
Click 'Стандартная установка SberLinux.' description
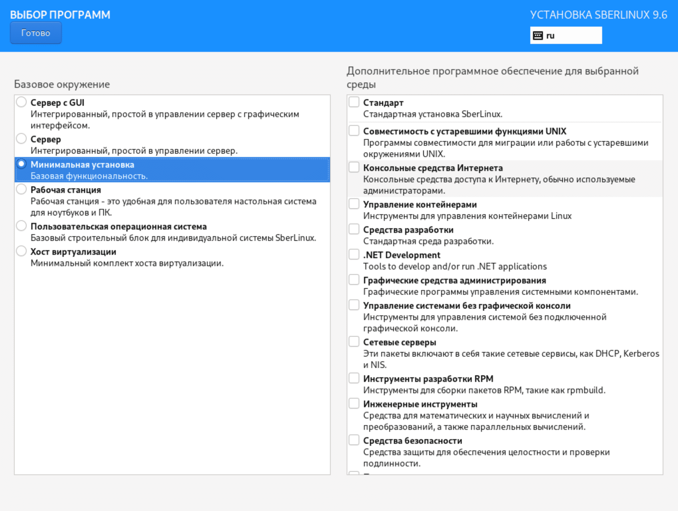click(x=433, y=114)
